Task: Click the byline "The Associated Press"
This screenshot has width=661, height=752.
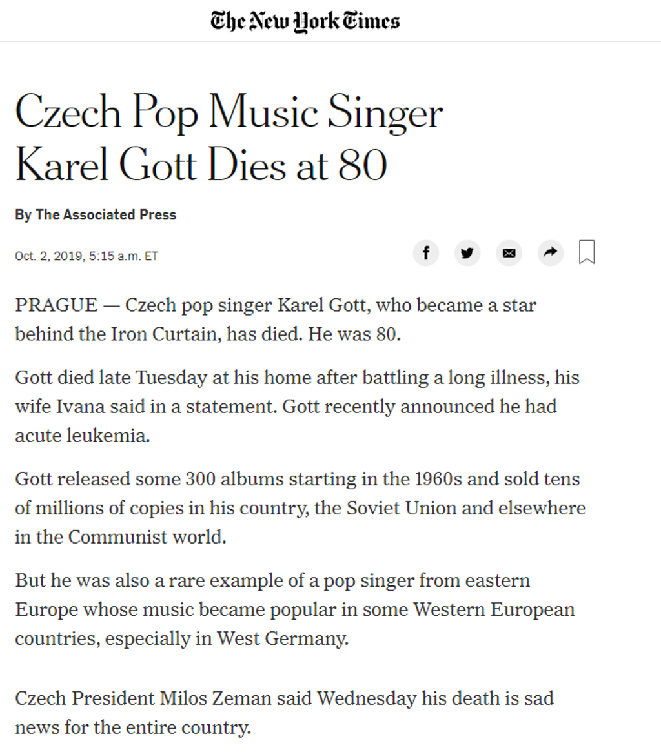Action: [x=106, y=215]
